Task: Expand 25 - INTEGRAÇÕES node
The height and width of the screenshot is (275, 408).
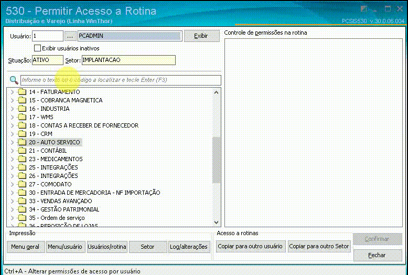Action: [12, 167]
